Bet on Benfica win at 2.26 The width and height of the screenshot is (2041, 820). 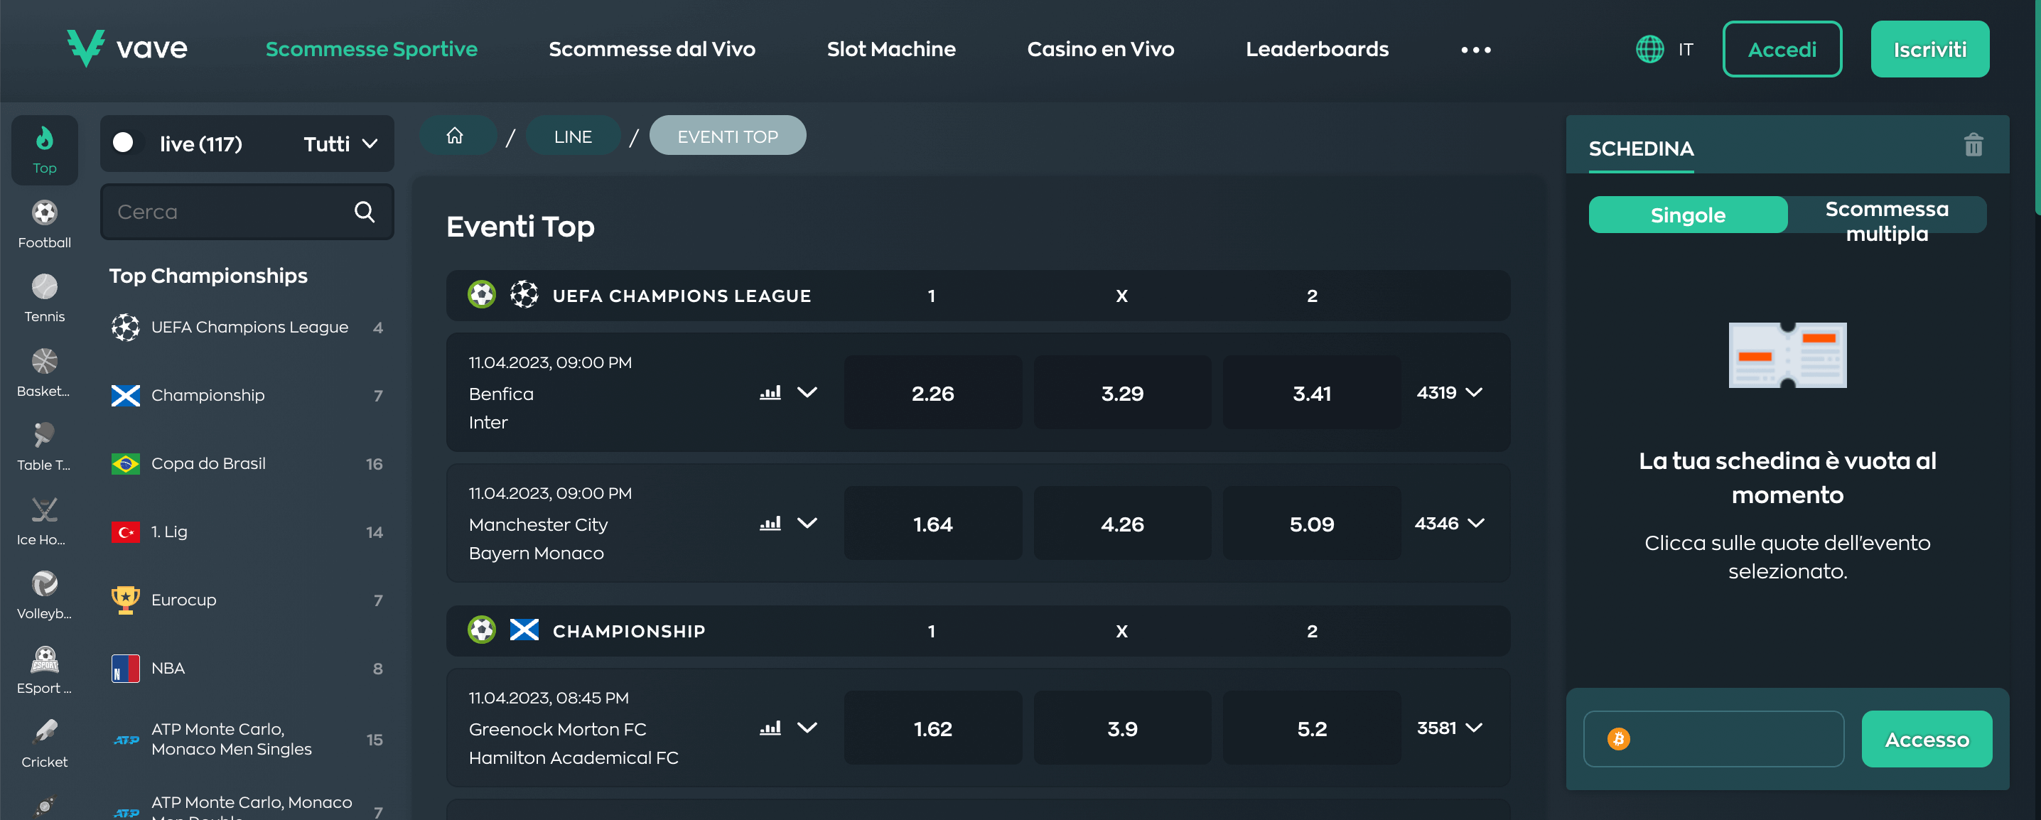[x=932, y=392]
